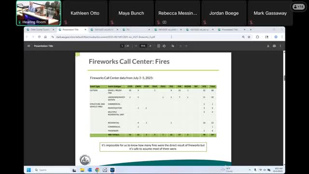Click the PDF zoom percentage field

click(x=143, y=46)
